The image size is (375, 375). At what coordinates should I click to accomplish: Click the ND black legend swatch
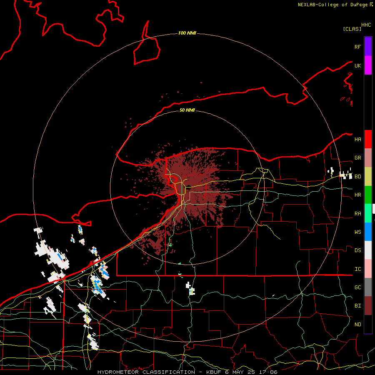pyautogui.click(x=368, y=324)
